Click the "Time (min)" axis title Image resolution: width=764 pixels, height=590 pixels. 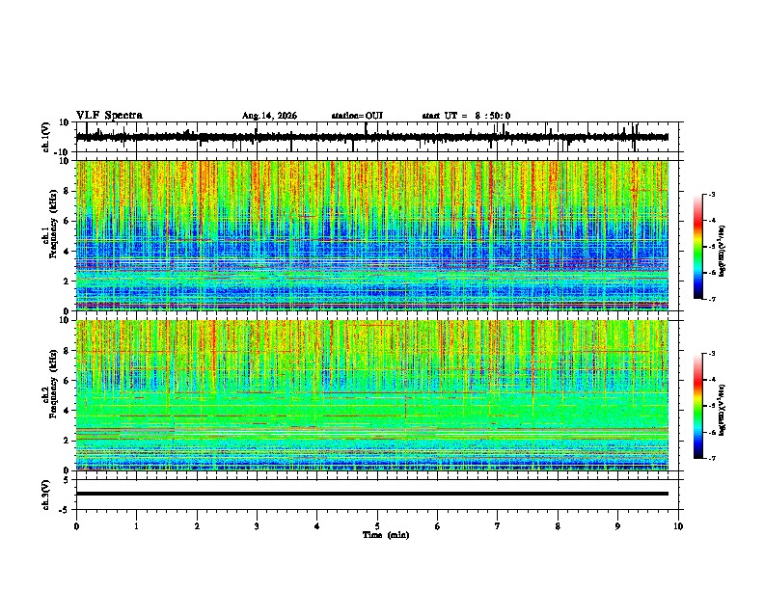(x=386, y=535)
